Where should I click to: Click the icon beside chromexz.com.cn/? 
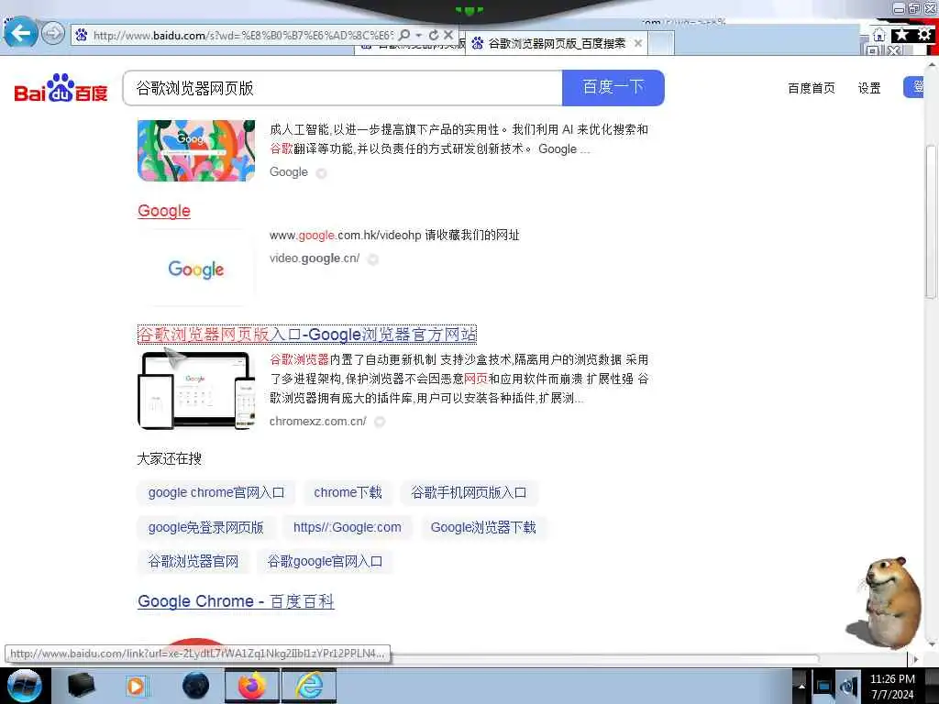pyautogui.click(x=379, y=422)
